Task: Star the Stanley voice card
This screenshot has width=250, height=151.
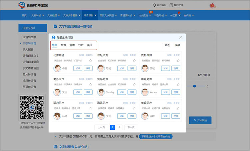Action: [x=134, y=84]
